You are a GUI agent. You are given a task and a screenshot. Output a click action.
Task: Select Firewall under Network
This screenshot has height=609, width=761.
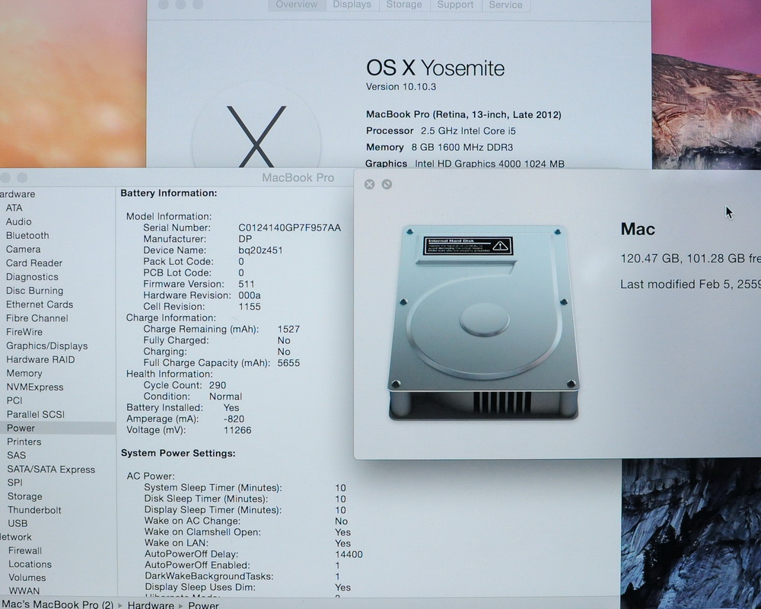(x=25, y=550)
